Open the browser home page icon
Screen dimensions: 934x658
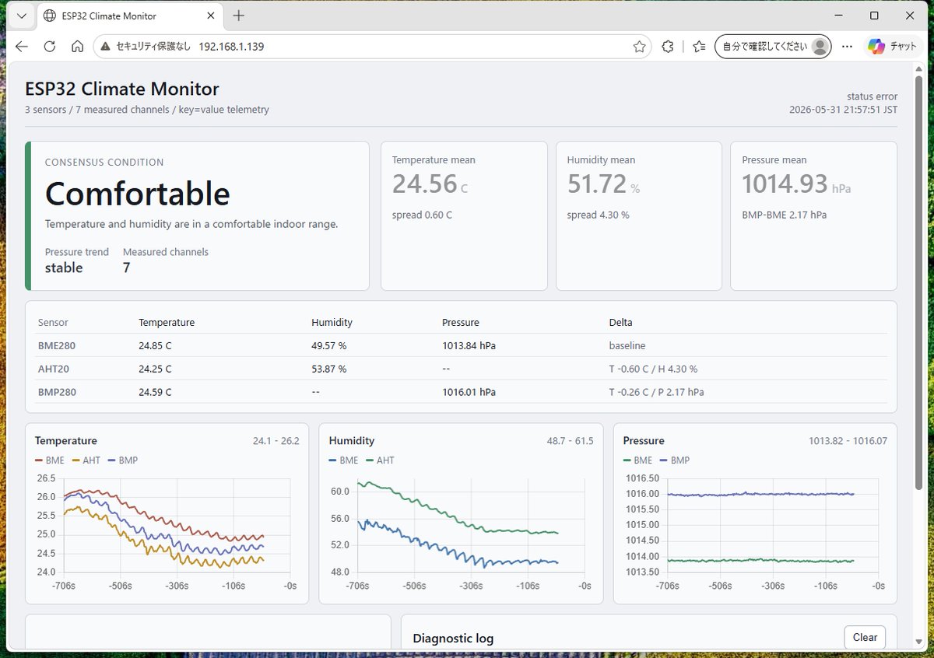(x=77, y=47)
